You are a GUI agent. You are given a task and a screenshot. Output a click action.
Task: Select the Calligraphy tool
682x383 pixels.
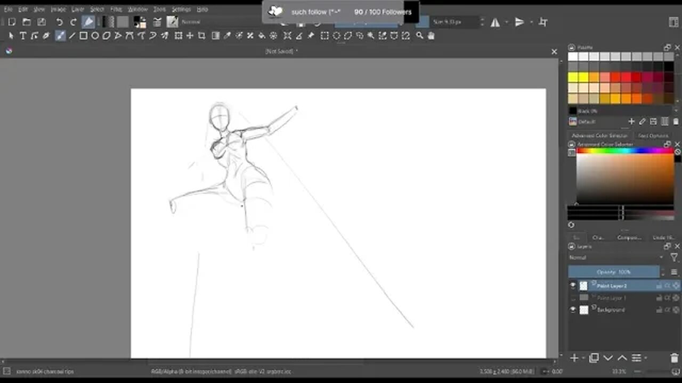click(47, 36)
